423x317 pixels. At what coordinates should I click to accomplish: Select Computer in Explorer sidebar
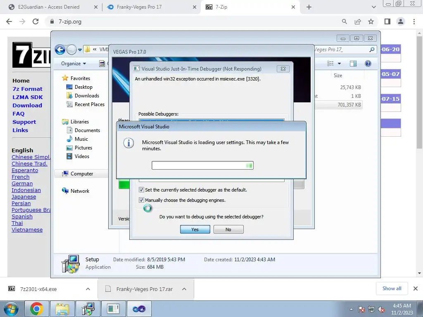(82, 174)
